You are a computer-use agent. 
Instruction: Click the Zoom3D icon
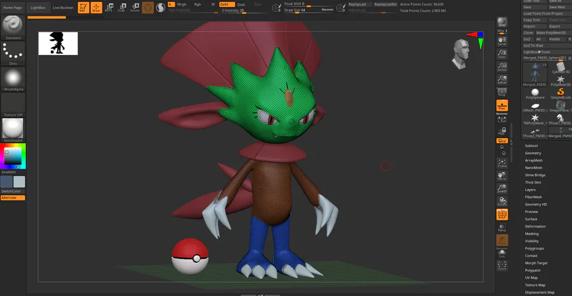click(502, 188)
